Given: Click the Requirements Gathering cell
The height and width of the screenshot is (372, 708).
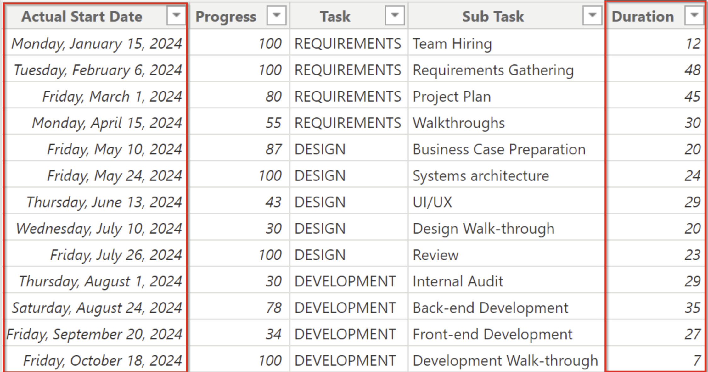Looking at the screenshot, I should 493,70.
